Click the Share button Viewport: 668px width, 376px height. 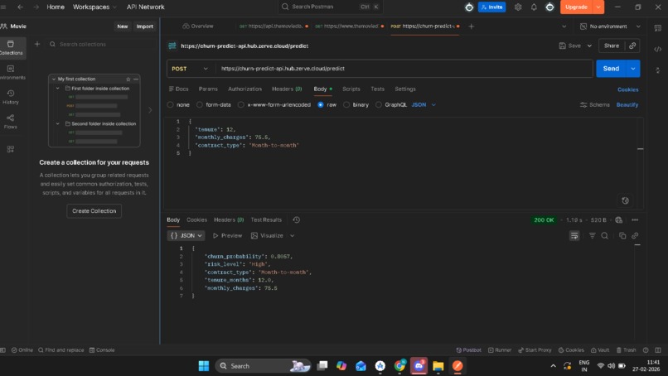coord(612,46)
